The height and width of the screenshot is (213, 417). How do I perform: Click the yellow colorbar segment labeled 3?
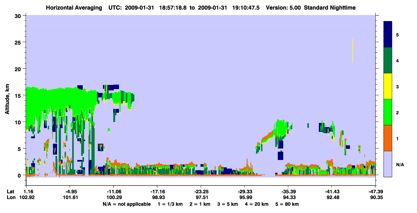click(x=388, y=86)
